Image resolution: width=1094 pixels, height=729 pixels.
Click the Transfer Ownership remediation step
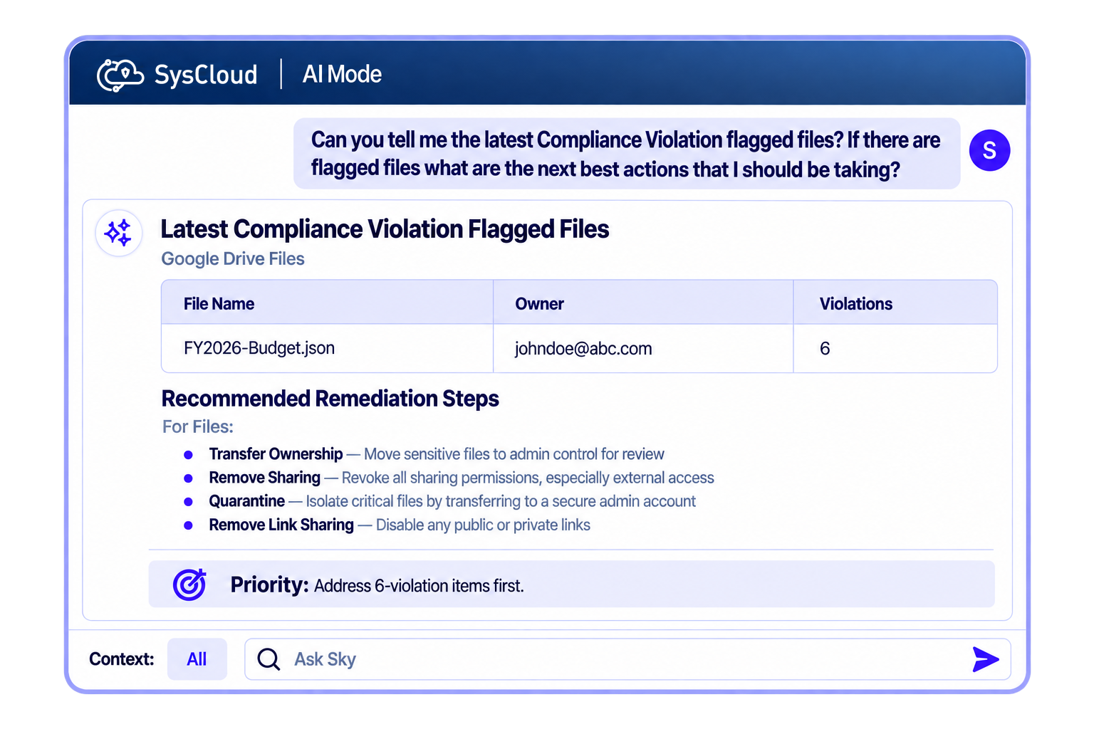pos(436,454)
